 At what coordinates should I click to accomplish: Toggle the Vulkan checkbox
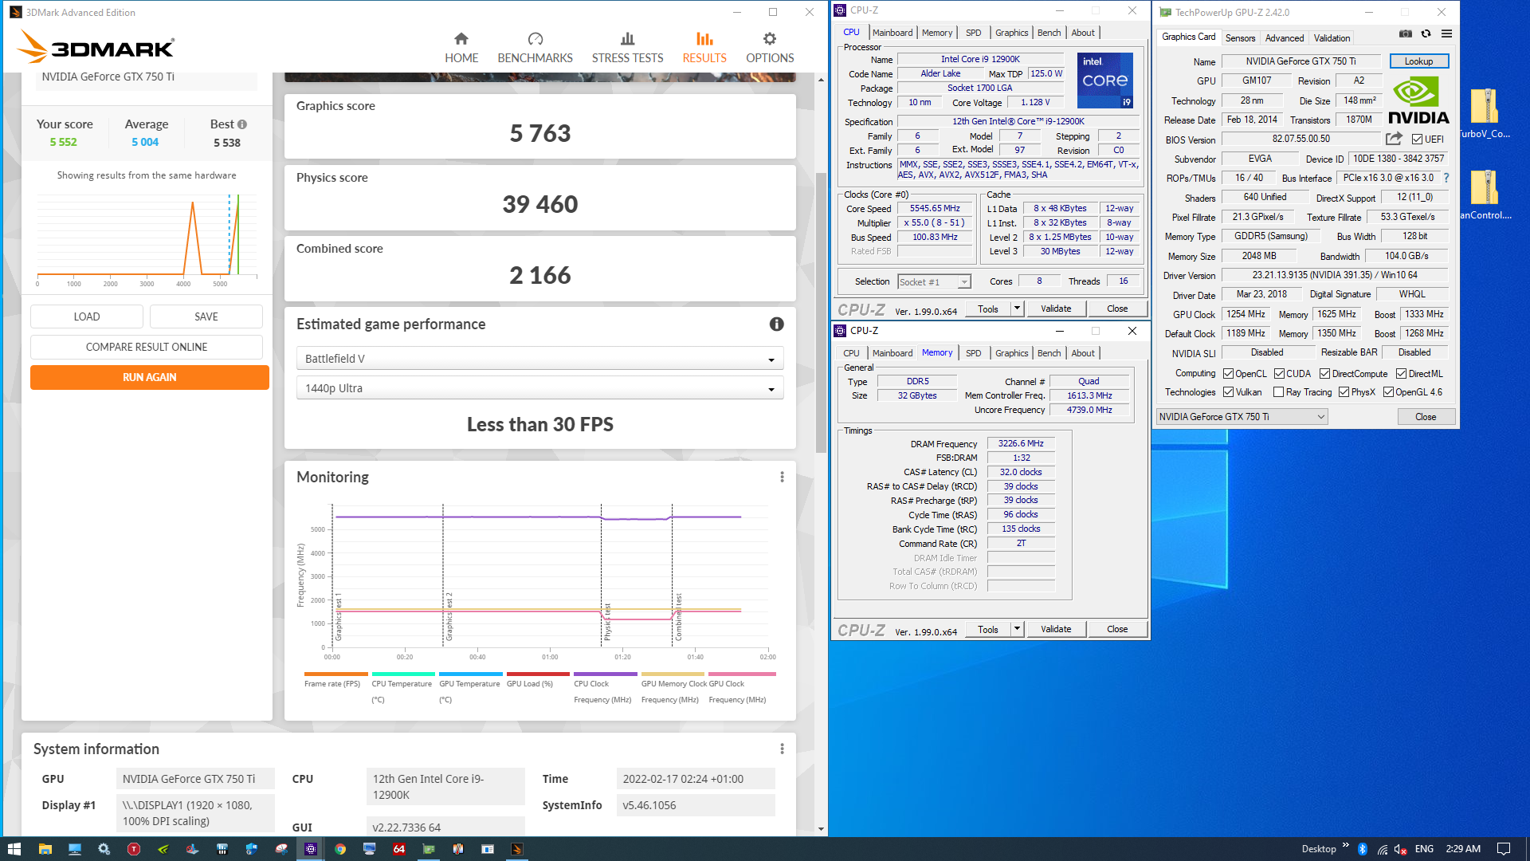pyautogui.click(x=1228, y=392)
